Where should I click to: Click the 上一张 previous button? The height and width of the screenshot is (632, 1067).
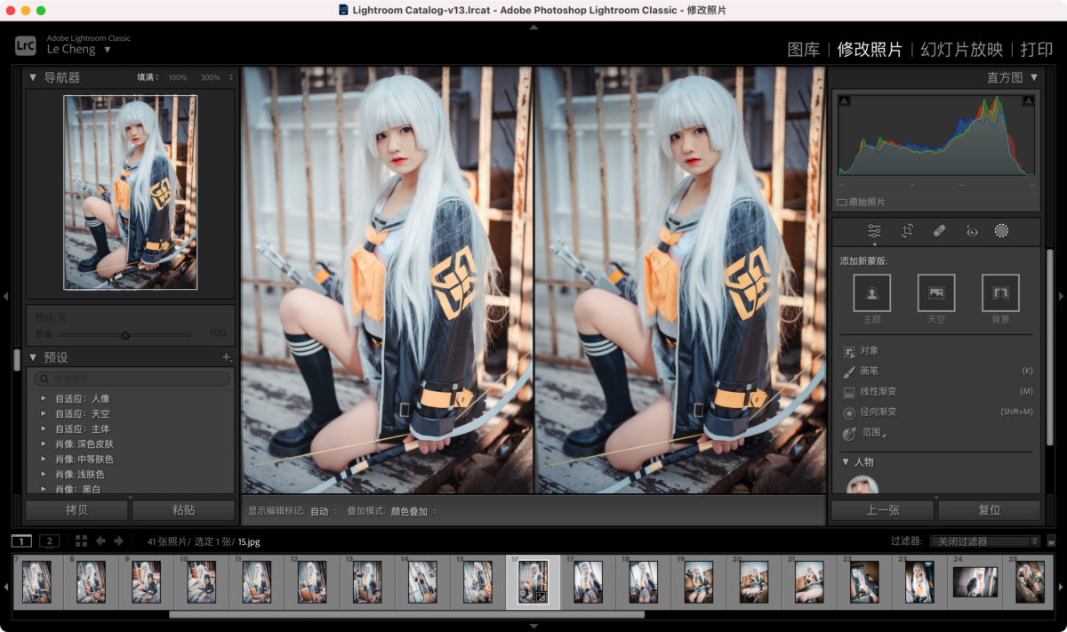pos(883,510)
